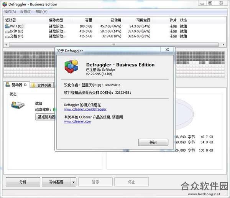Click the drive list right scroll arrow
230x198 pixels.
[223, 45]
